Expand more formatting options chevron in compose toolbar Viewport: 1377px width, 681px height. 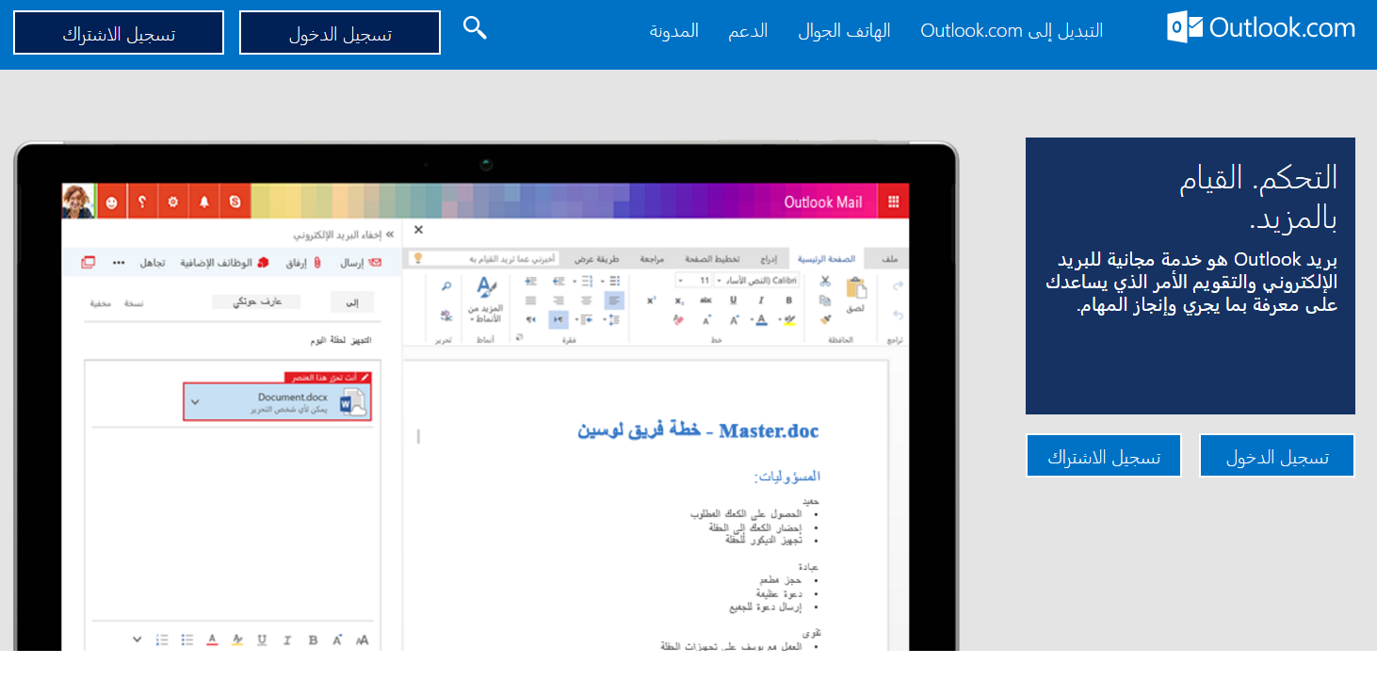tap(137, 640)
